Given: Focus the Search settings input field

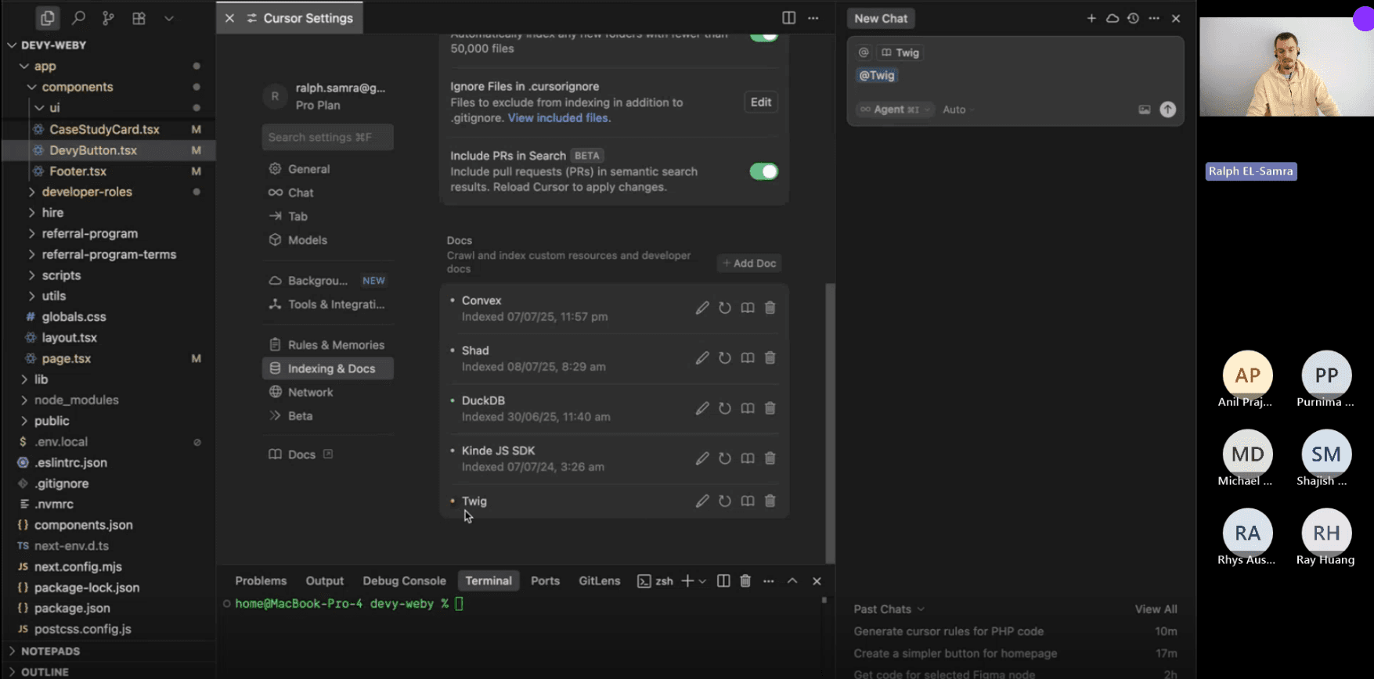Looking at the screenshot, I should tap(327, 138).
